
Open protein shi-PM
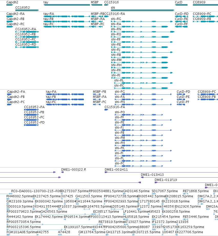click(x=120, y=138)
